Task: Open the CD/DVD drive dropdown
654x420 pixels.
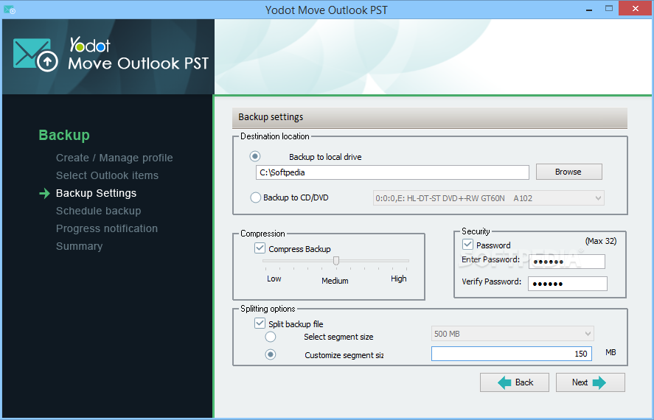Action: click(488, 198)
